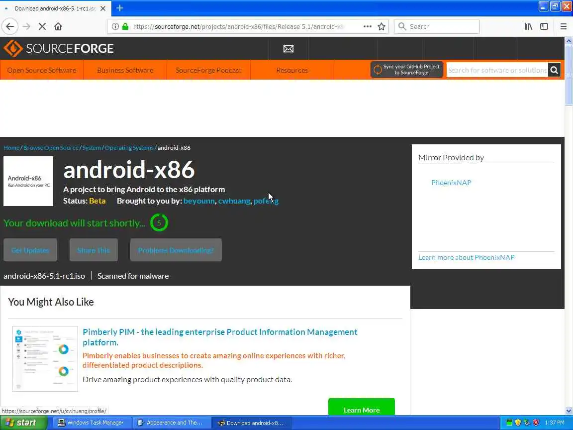573x430 pixels.
Task: Click the vertical scrollbar thumb
Action: (x=569, y=75)
